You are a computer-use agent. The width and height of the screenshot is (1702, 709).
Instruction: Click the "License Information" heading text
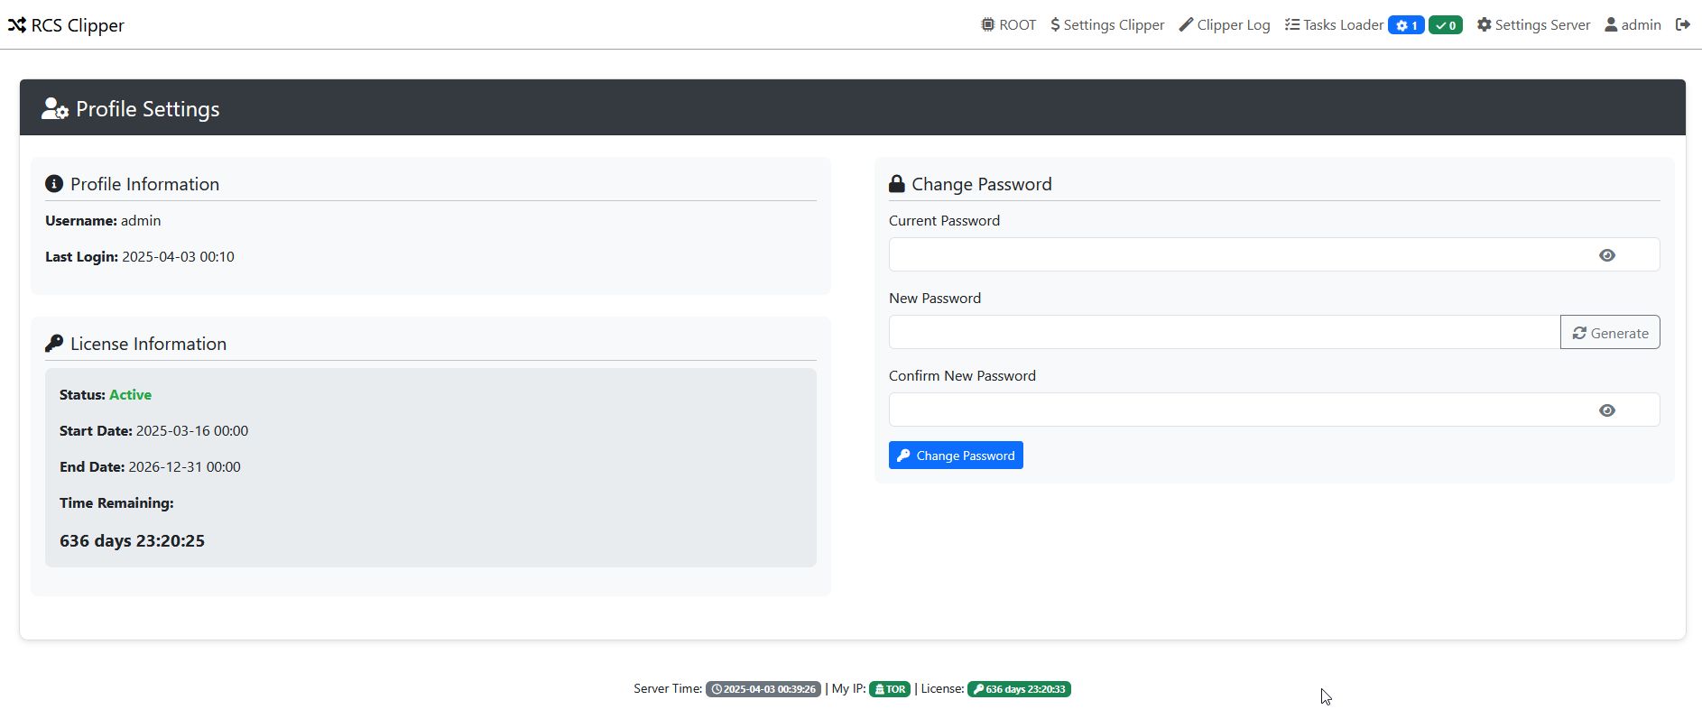point(148,344)
